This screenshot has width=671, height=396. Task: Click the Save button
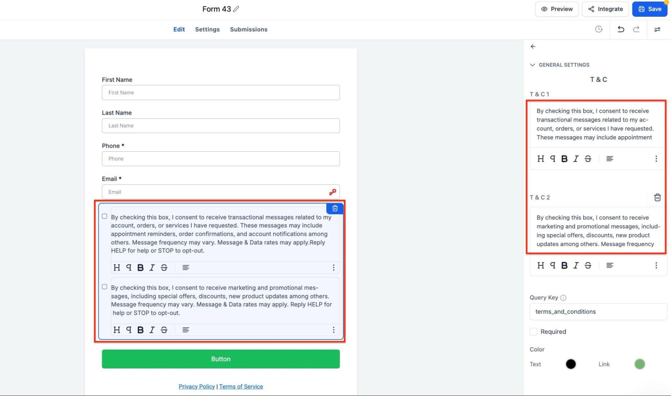point(650,9)
